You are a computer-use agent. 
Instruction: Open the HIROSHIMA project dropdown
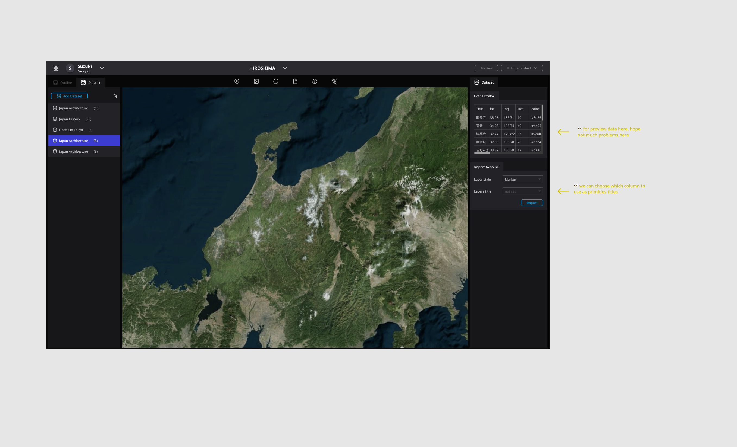(x=285, y=68)
